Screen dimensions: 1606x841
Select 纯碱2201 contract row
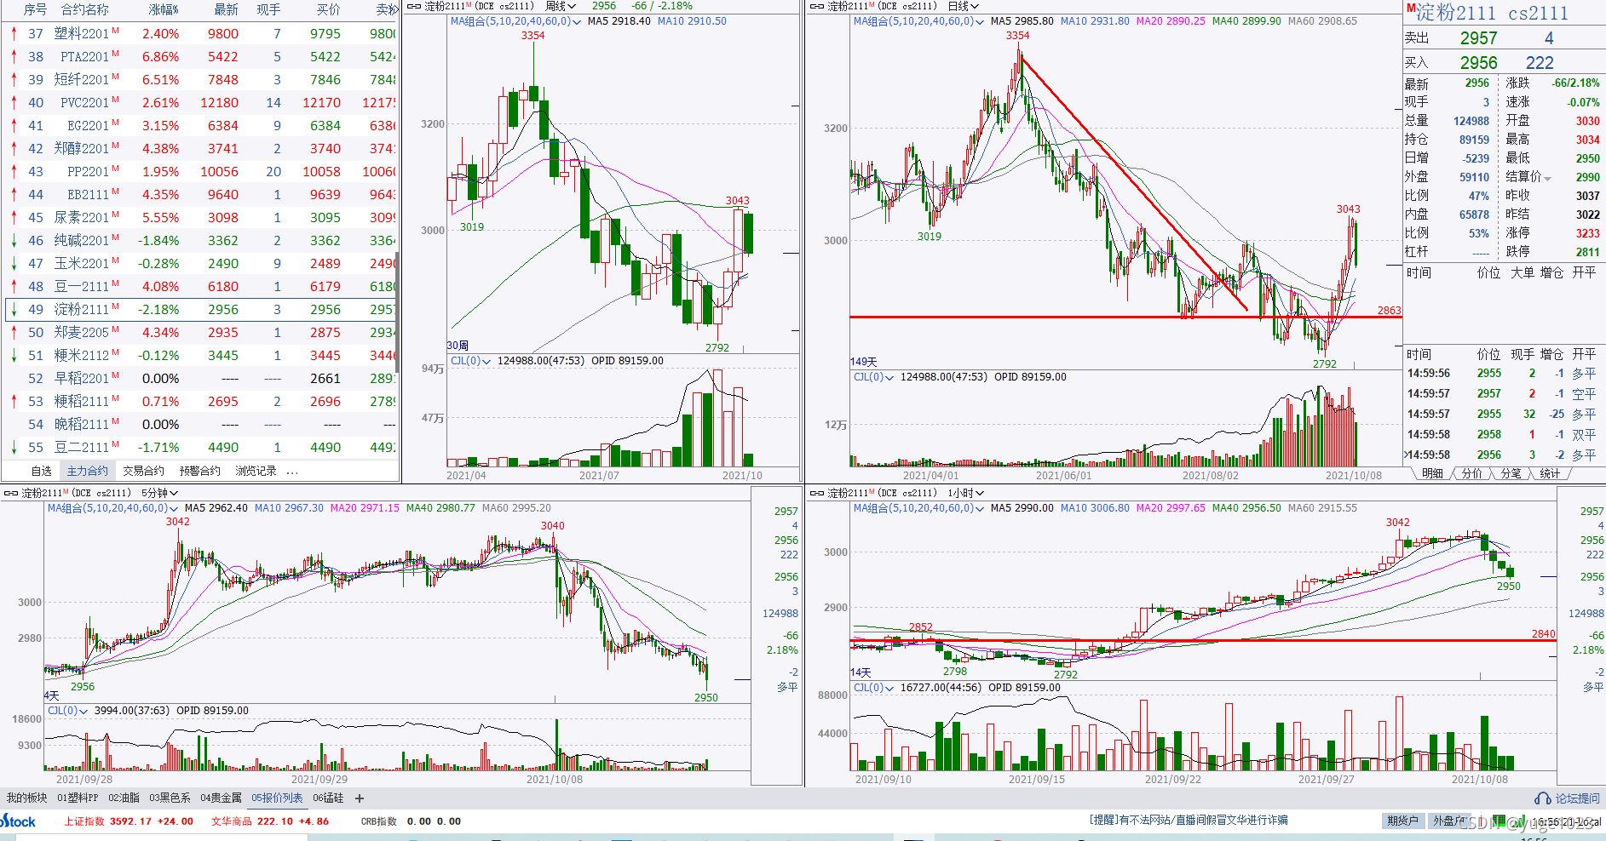tap(201, 241)
